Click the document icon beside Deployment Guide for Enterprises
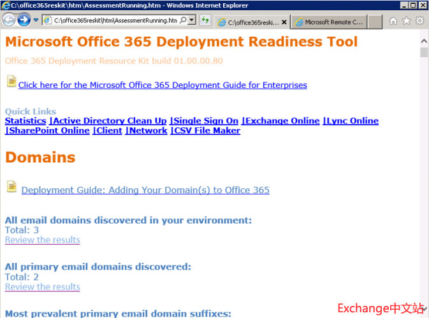429x318 pixels. pyautogui.click(x=11, y=81)
